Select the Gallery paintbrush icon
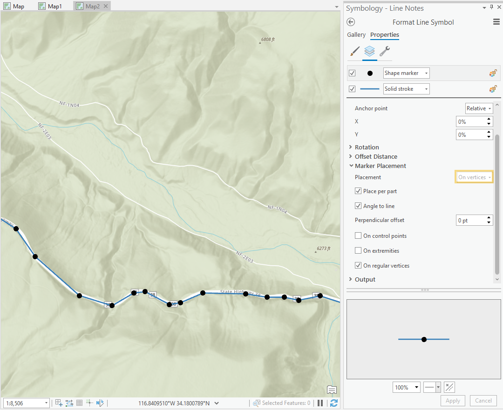The width and height of the screenshot is (503, 410). point(354,52)
